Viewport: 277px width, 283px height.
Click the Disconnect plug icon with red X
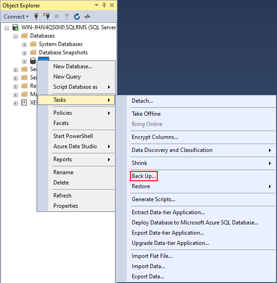(x=46, y=16)
